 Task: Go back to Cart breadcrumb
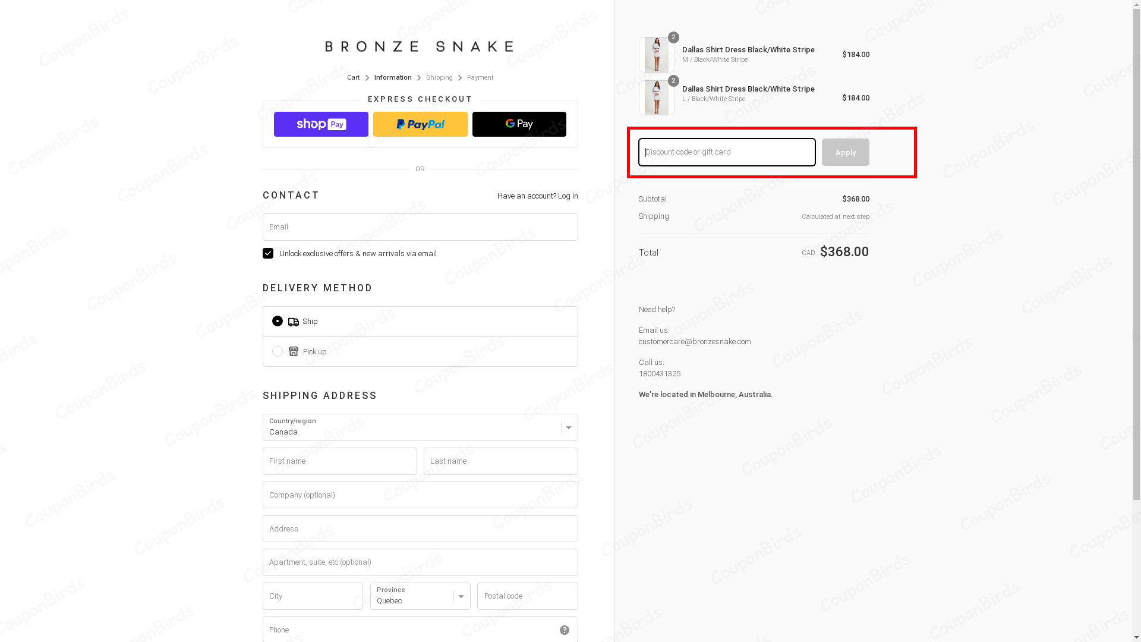(353, 78)
